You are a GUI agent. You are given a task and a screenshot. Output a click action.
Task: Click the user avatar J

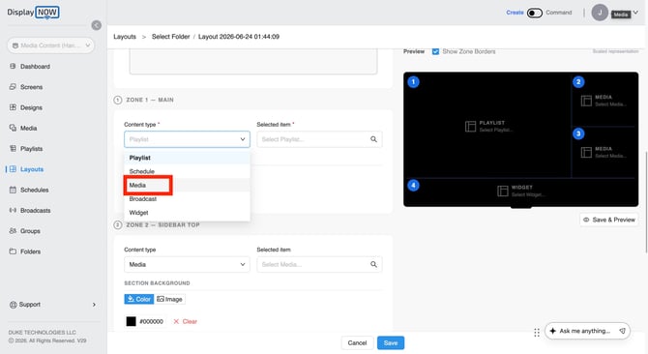600,13
